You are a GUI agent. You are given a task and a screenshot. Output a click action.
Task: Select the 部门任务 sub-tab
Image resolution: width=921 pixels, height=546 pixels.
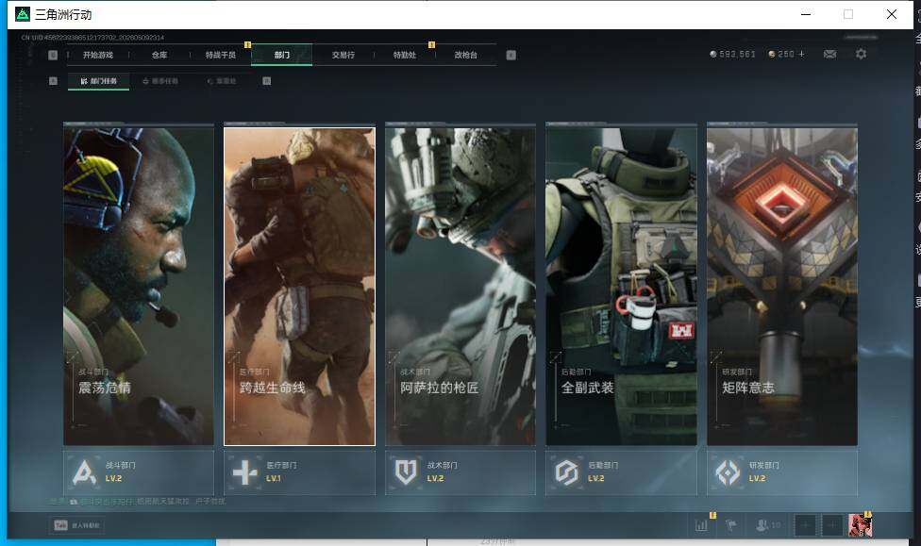click(x=99, y=81)
